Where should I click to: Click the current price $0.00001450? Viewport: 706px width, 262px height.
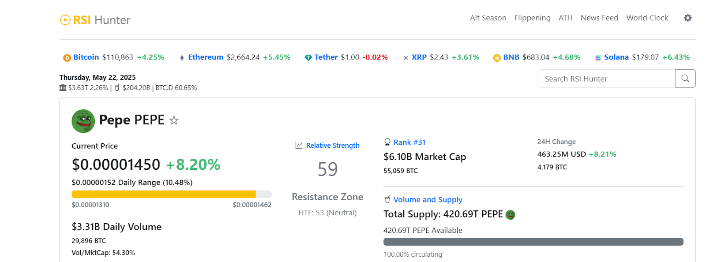point(116,165)
